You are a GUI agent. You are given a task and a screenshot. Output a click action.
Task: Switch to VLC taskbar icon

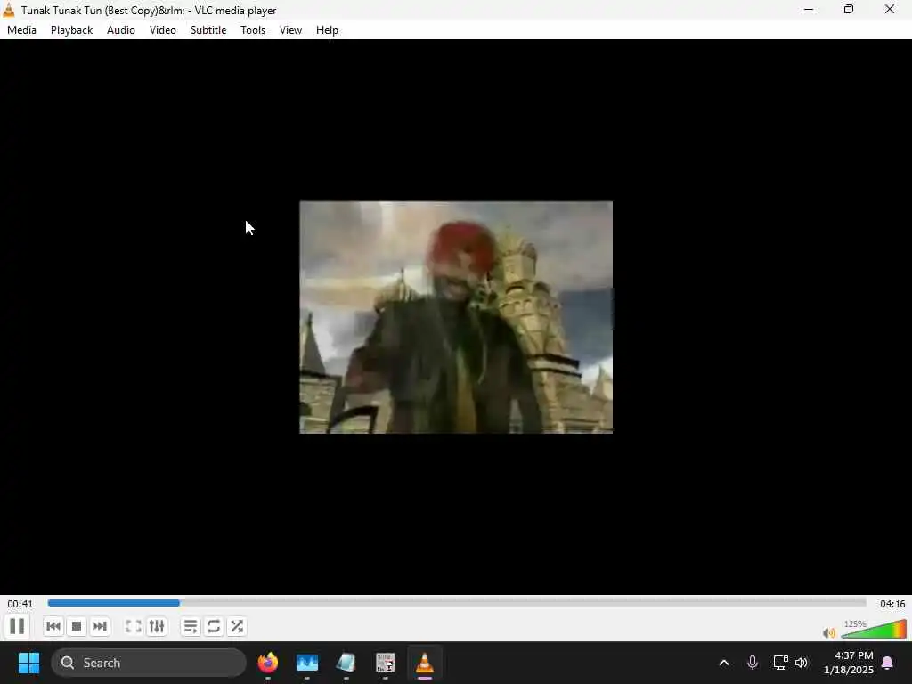tap(425, 663)
